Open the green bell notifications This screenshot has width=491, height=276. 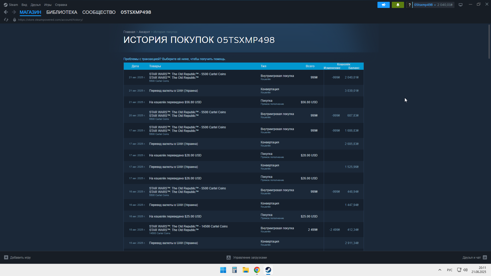click(398, 5)
